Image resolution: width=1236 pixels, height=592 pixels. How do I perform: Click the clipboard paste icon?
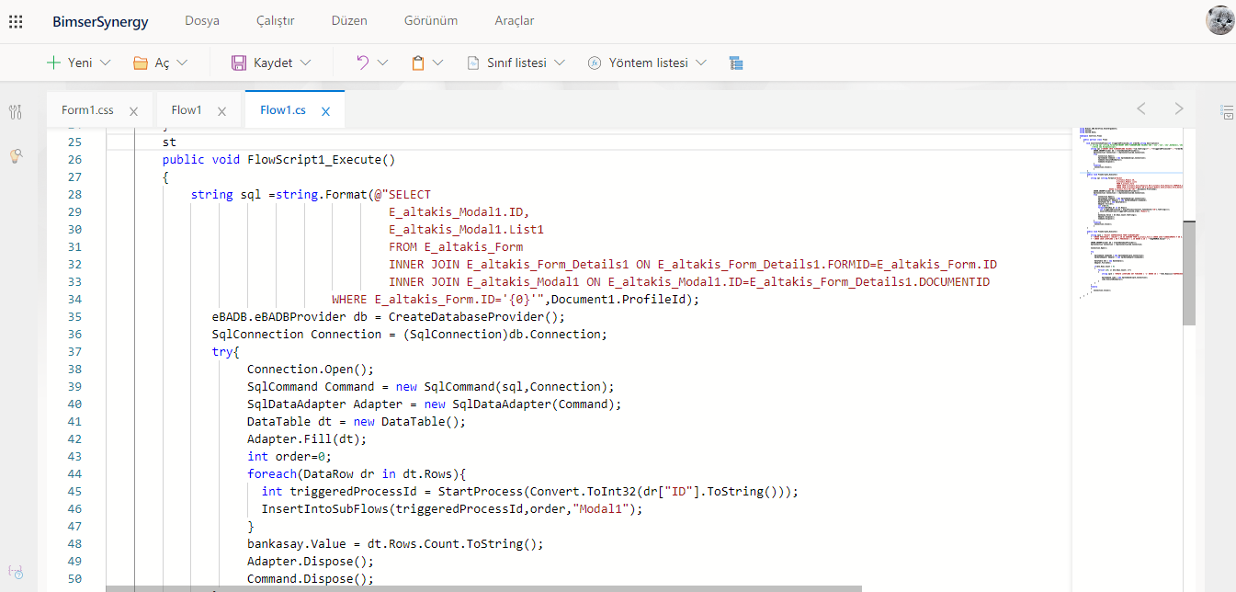418,63
